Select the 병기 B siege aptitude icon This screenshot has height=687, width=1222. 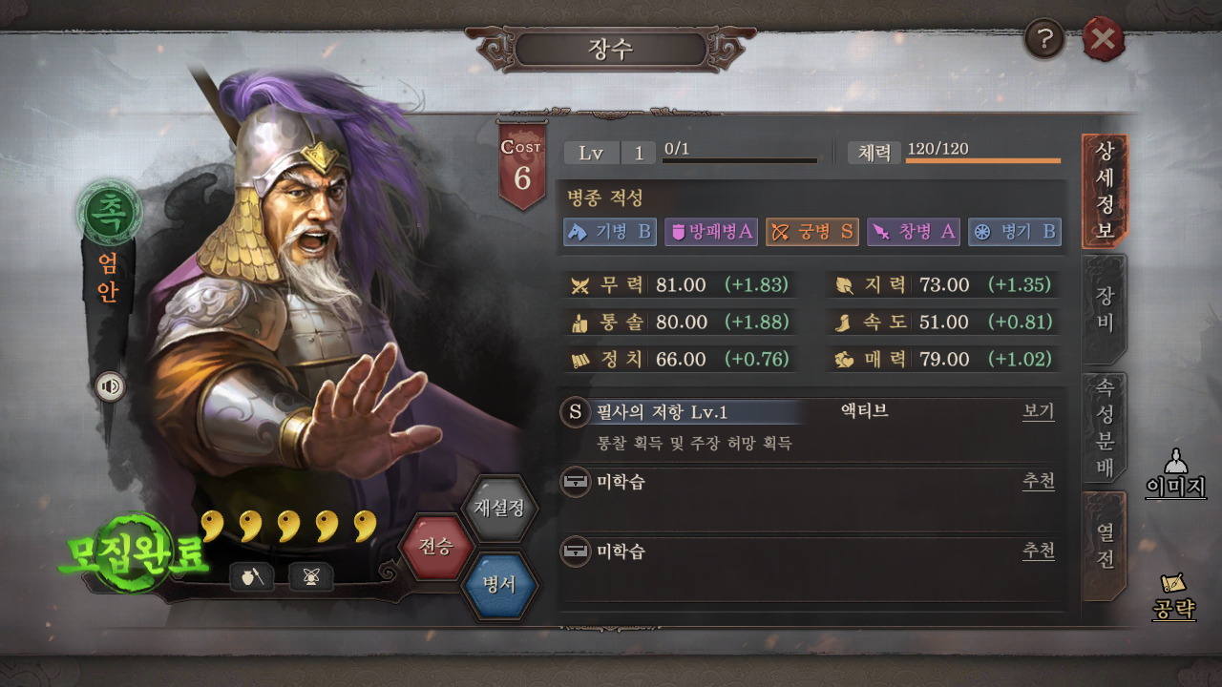1015,232
